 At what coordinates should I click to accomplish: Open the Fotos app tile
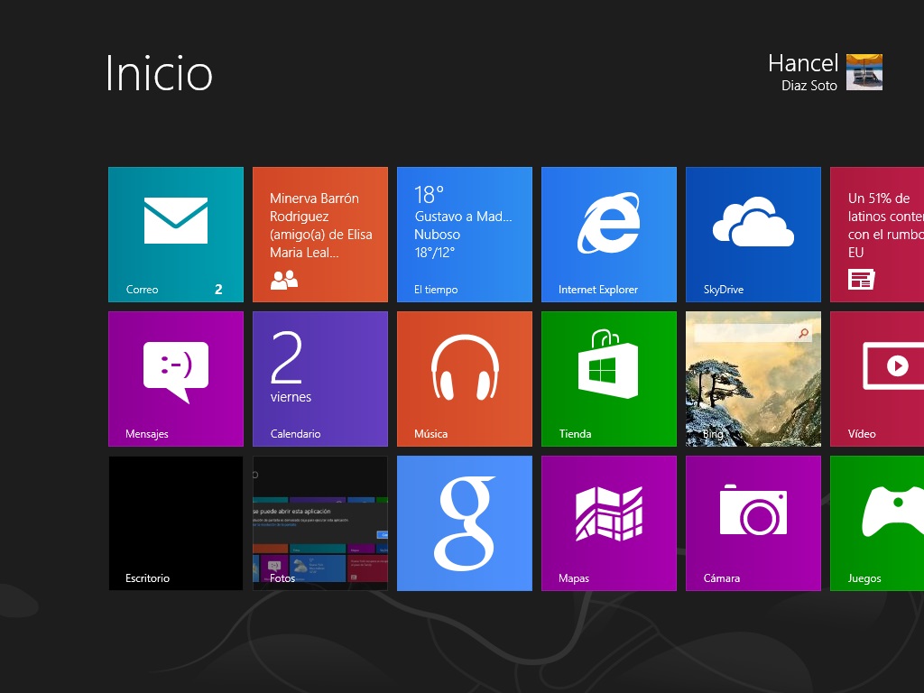[319, 522]
